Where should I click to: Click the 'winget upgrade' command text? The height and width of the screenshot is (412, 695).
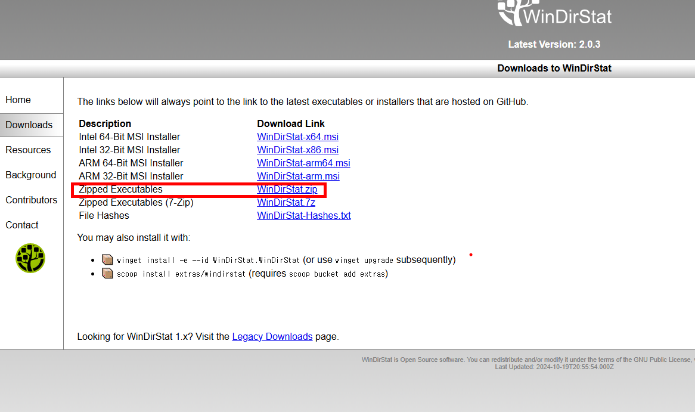(364, 261)
